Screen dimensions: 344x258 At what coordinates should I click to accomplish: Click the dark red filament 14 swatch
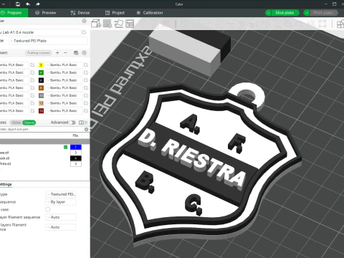coord(41,110)
